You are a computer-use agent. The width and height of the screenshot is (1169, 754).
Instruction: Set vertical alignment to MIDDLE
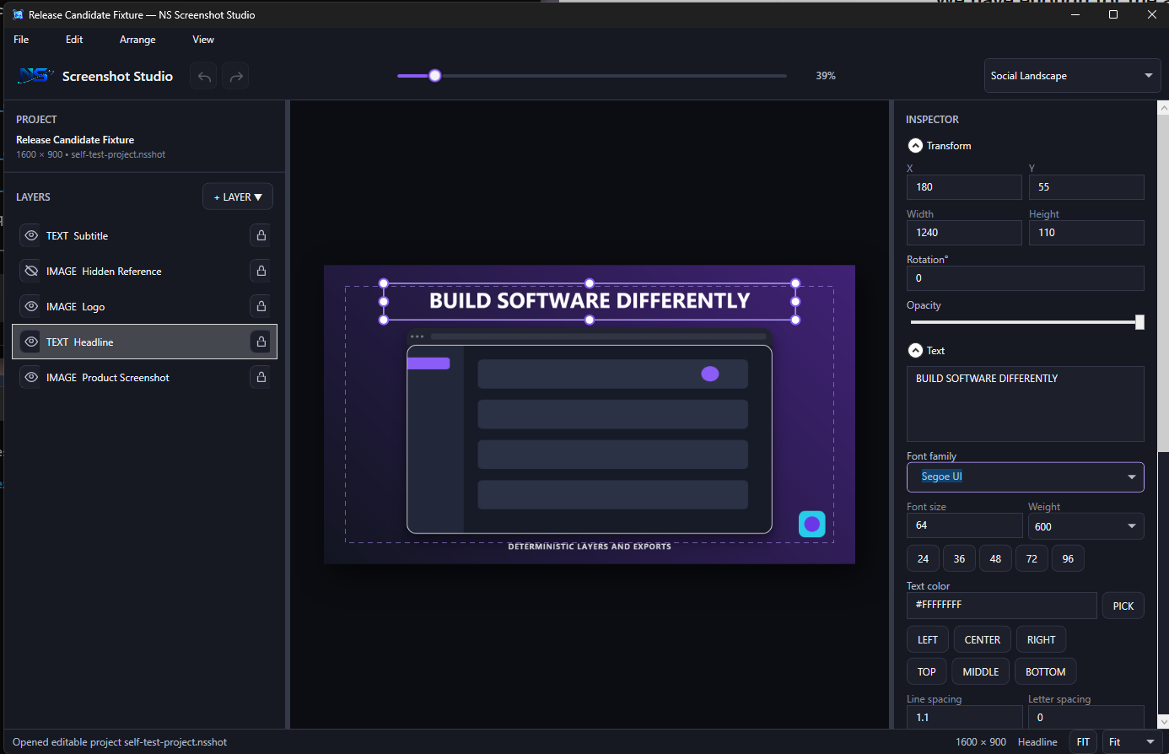pos(981,671)
